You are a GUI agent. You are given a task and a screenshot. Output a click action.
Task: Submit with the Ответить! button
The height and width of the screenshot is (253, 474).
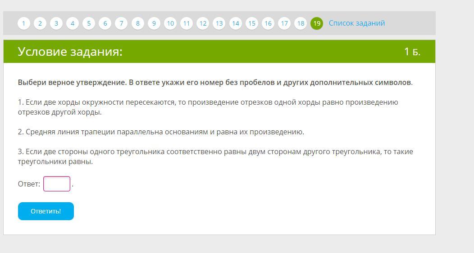(46, 211)
